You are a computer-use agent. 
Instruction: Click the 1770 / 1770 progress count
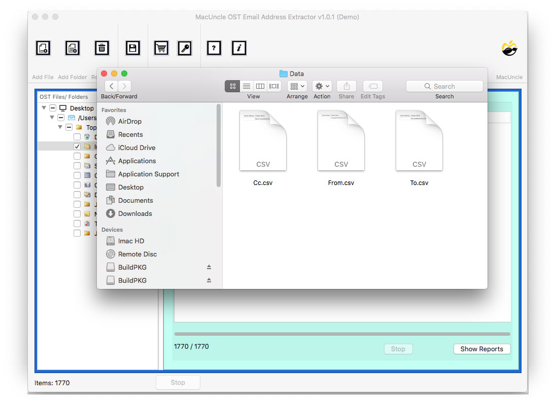pos(191,347)
